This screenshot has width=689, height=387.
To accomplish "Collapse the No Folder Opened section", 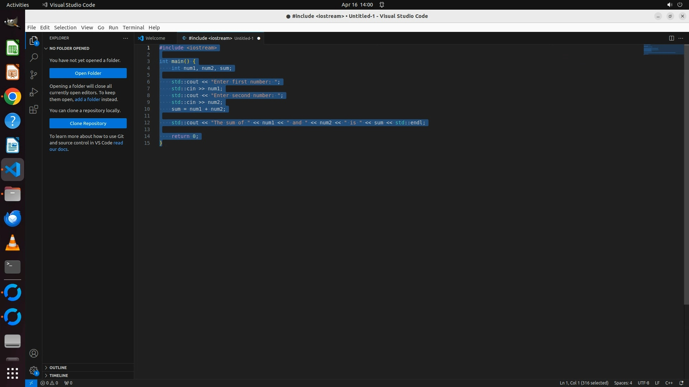I will (69, 48).
